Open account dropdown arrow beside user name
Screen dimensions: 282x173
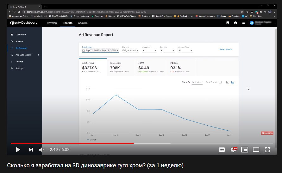tap(274, 23)
